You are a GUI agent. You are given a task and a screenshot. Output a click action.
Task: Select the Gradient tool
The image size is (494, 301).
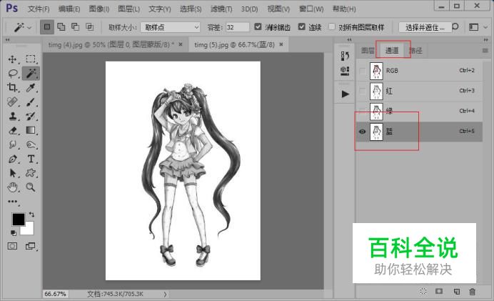31,130
